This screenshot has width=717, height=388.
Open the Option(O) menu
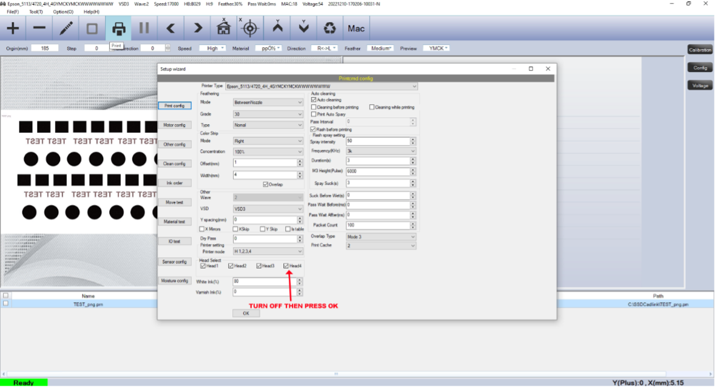(x=63, y=12)
